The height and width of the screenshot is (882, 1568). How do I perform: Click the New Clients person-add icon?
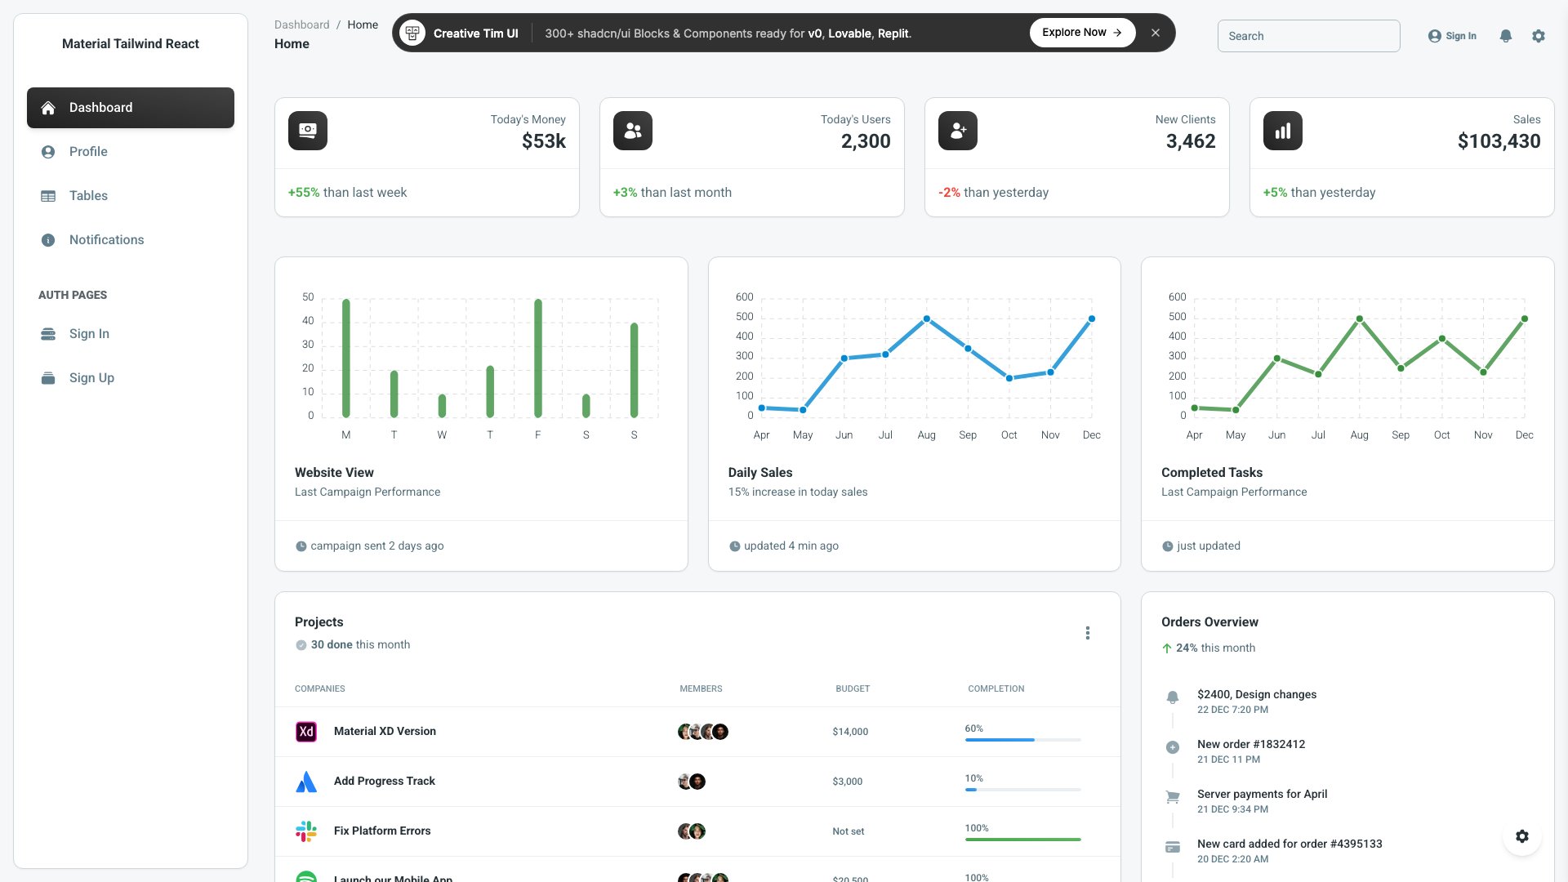[957, 130]
